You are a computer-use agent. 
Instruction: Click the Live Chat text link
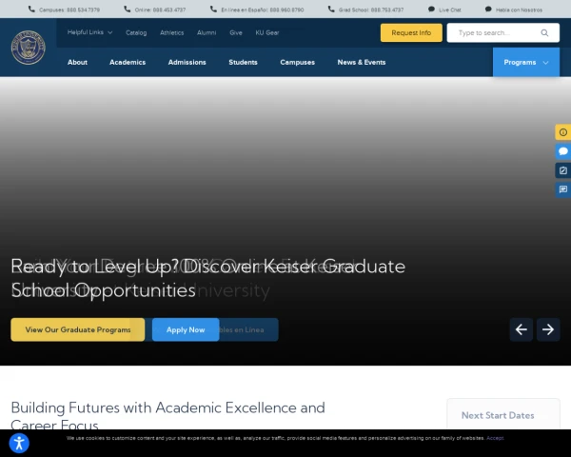click(x=450, y=10)
